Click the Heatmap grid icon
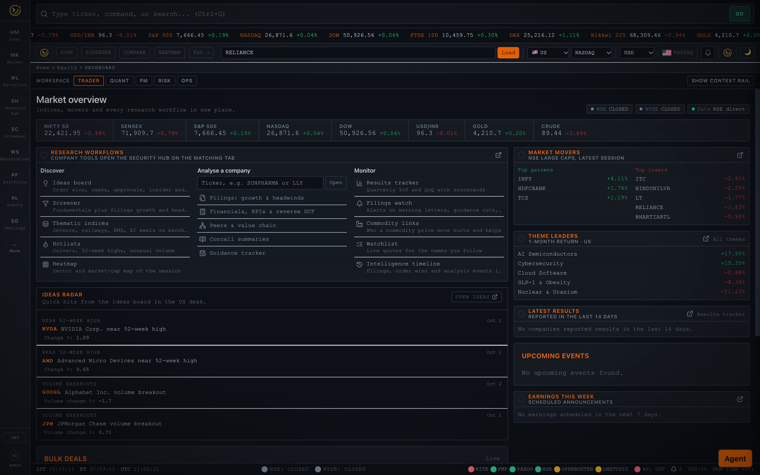 (x=46, y=264)
